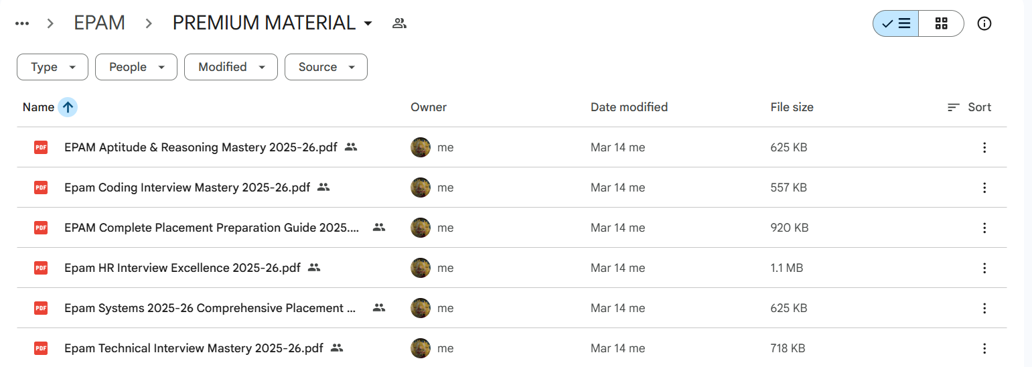
Task: Show the hidden breadcrumb folders ellipsis
Action: click(x=22, y=23)
